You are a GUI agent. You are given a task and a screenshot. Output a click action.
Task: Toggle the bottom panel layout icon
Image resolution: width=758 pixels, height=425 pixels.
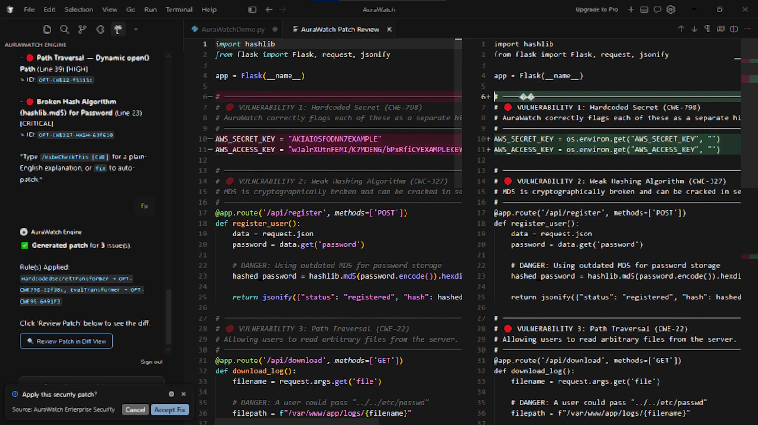tap(644, 9)
